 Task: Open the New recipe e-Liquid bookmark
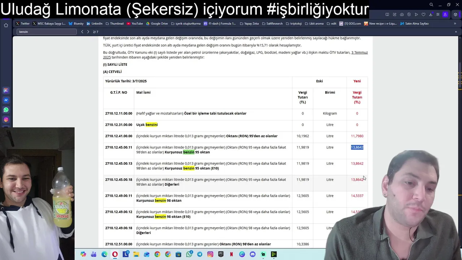tap(380, 23)
